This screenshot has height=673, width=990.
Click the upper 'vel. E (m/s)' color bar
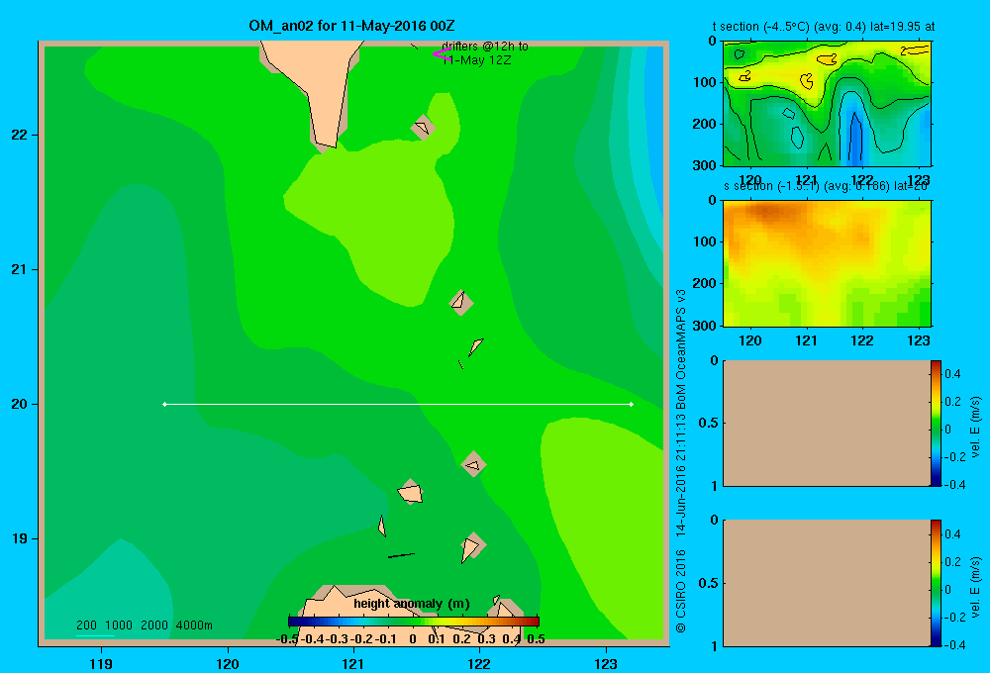coord(936,423)
